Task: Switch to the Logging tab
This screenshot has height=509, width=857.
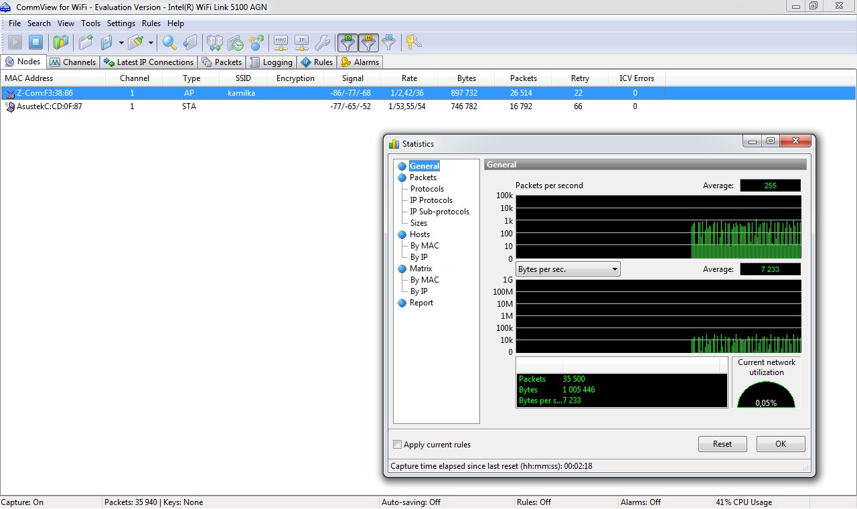Action: (x=271, y=62)
